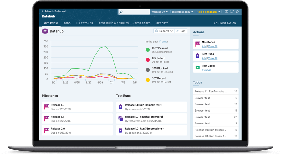Click the Release 2.0 milestone flag icon
Image resolution: width=281 pixels, height=155 pixels.
click(x=46, y=131)
